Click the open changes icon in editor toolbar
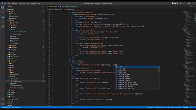 [188, 6]
